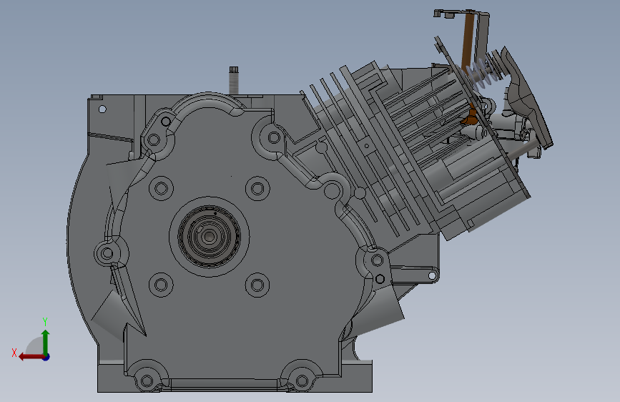
Task: Click the right side cover bolt boss
Action: (377, 260)
